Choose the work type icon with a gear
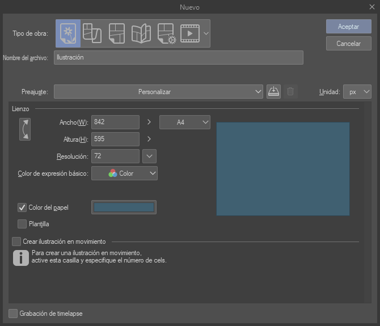 (166, 33)
